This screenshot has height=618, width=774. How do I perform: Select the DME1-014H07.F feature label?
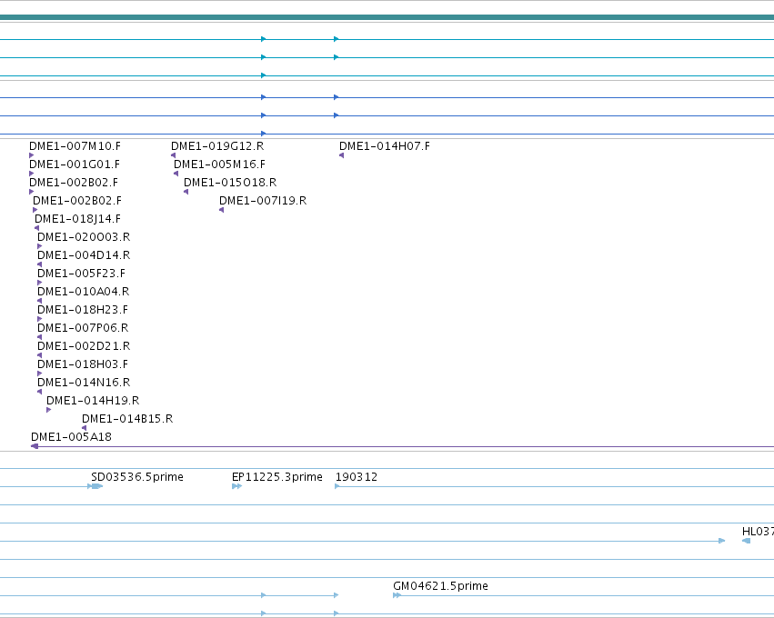(x=385, y=146)
